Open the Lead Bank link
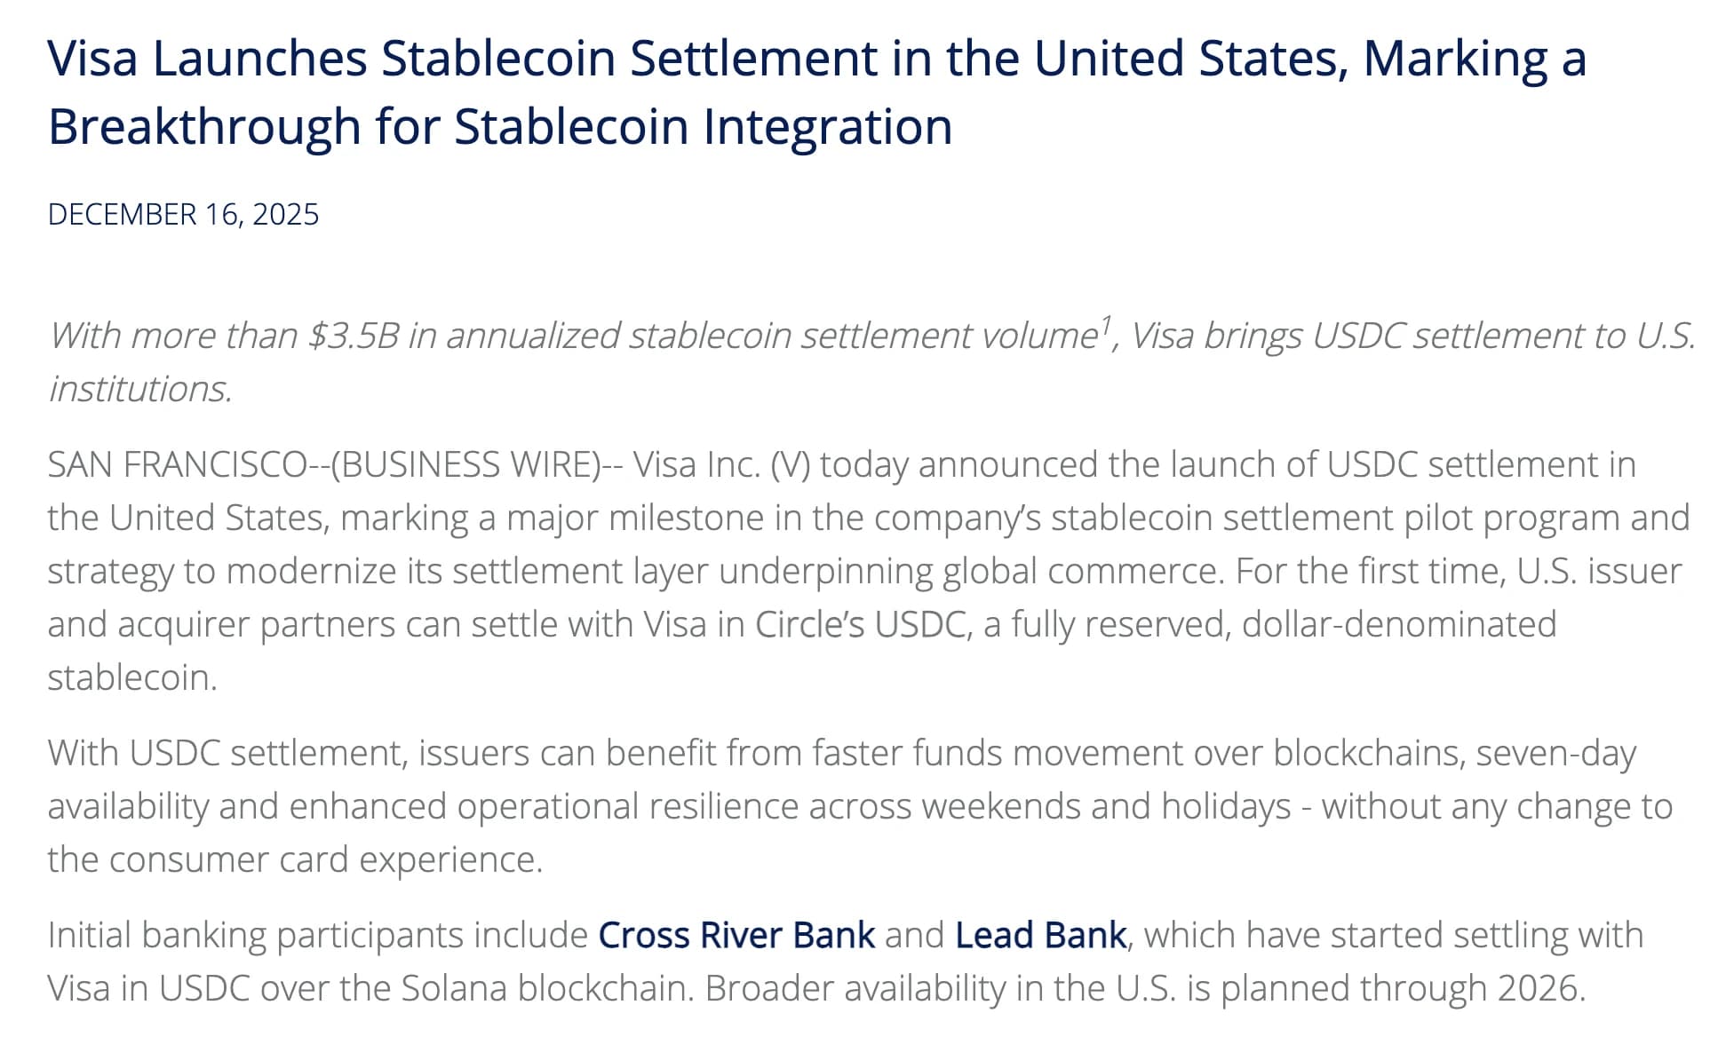This screenshot has height=1037, width=1734. tap(1040, 935)
